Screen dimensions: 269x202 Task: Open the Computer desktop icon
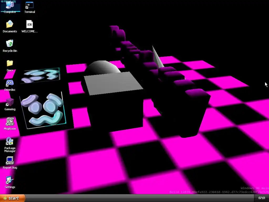coord(10,7)
